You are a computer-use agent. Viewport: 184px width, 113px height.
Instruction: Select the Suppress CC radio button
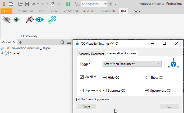click(105, 91)
